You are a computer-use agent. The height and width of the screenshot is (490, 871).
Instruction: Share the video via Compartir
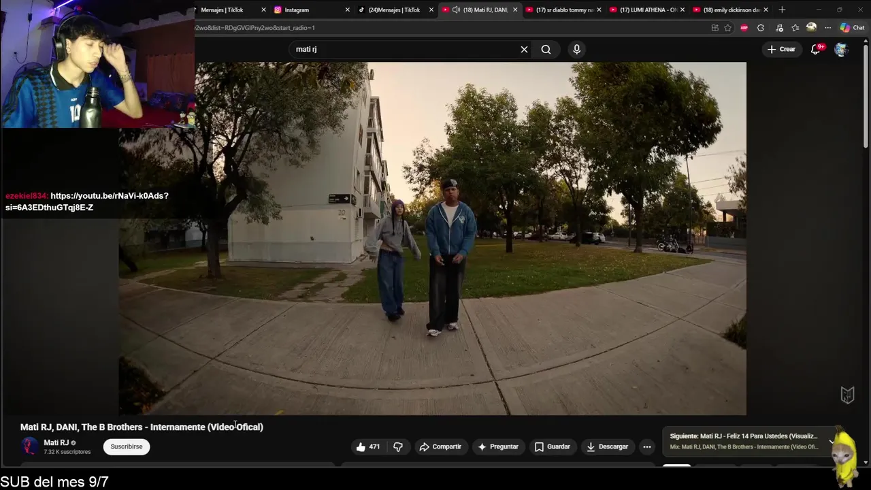pos(440,446)
